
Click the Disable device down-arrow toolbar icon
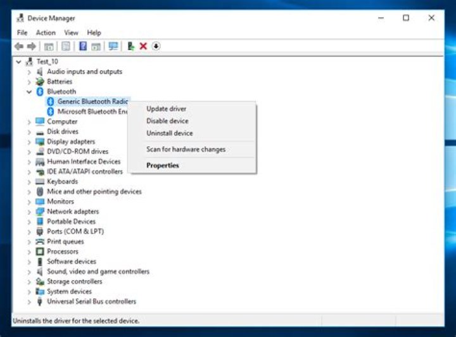[156, 46]
